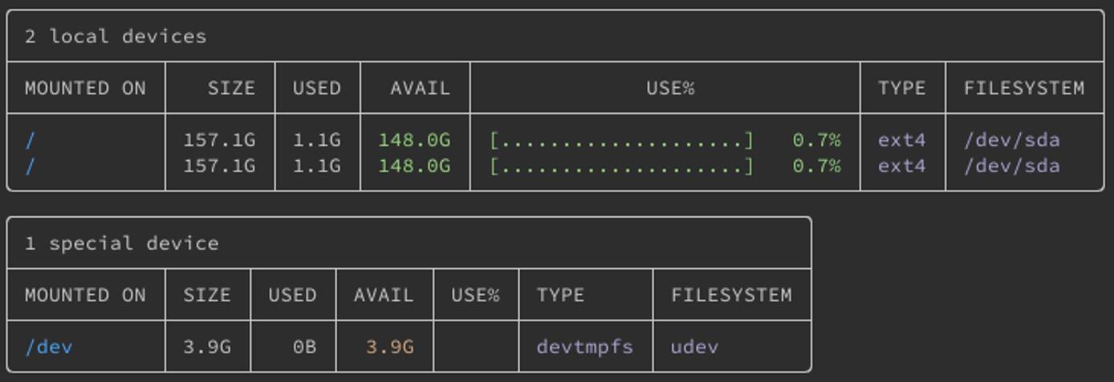Click the devtmpfs type value
Image resolution: width=1114 pixels, height=382 pixels.
coord(584,347)
